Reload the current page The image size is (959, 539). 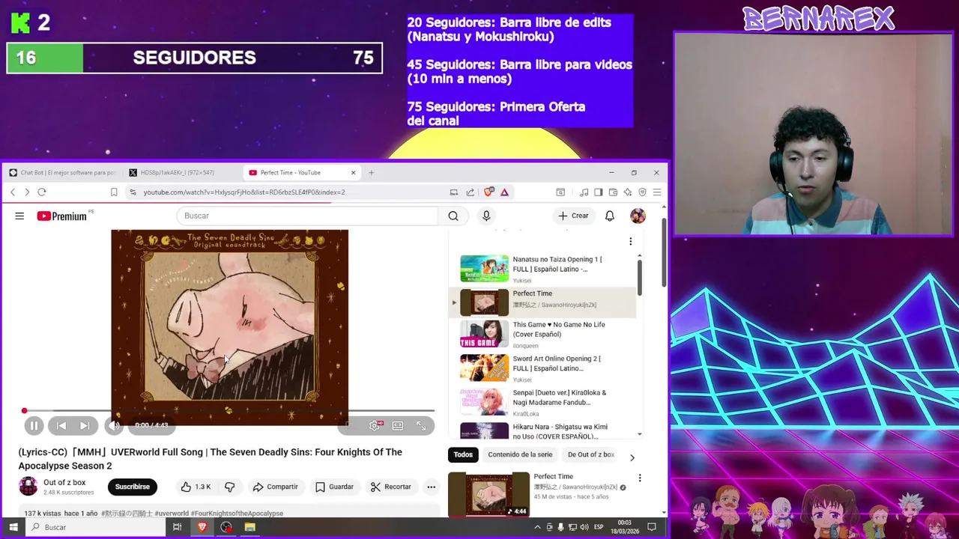click(x=42, y=192)
